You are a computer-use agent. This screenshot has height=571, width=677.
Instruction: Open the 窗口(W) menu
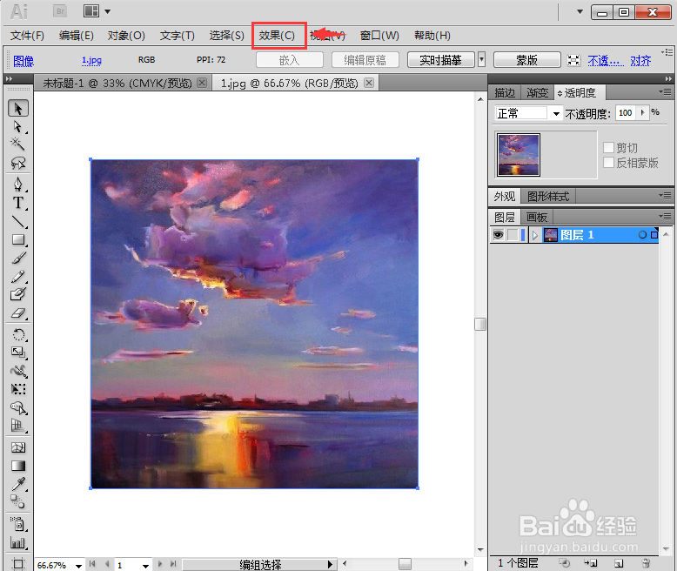379,36
